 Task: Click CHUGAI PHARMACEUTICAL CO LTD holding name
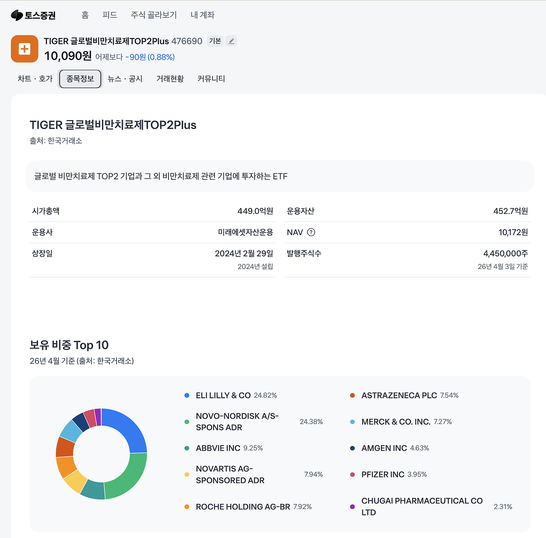422,507
